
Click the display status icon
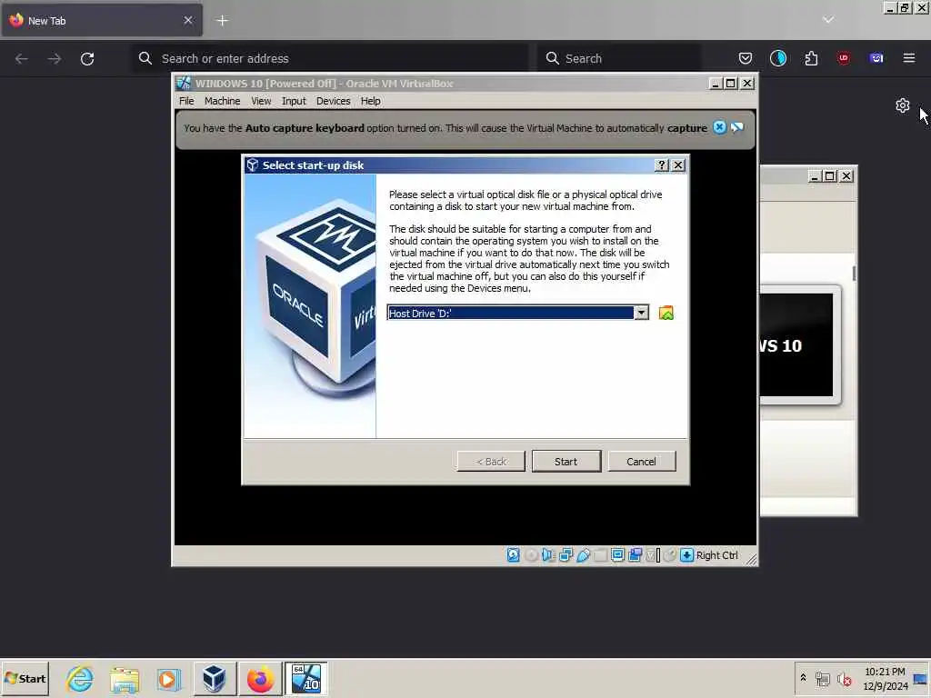click(x=617, y=555)
